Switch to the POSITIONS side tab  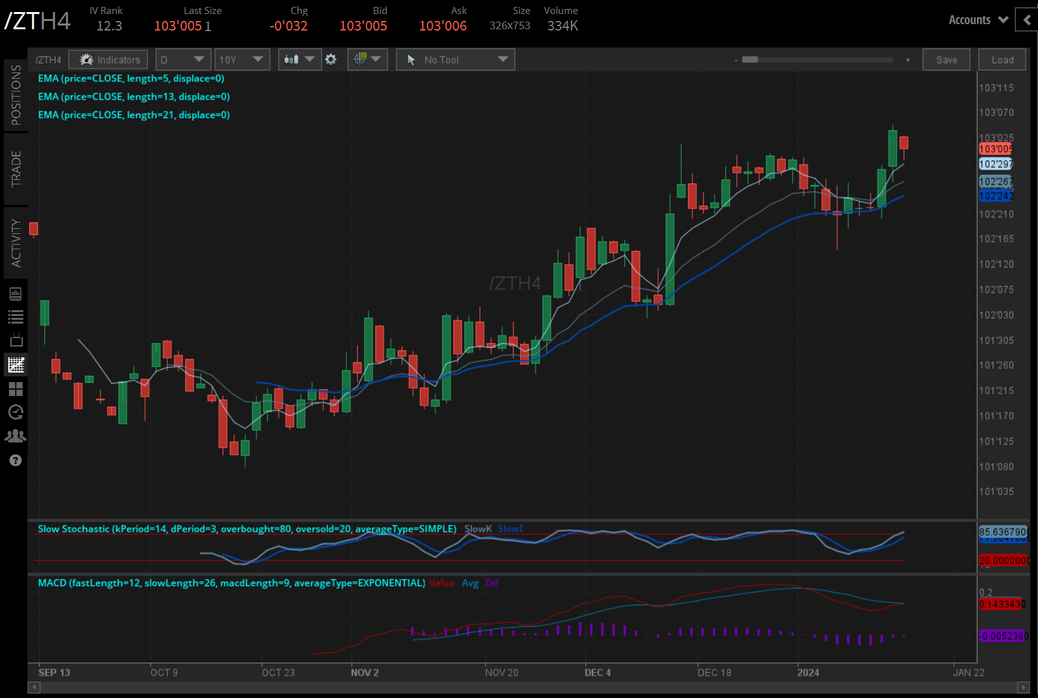click(x=16, y=95)
